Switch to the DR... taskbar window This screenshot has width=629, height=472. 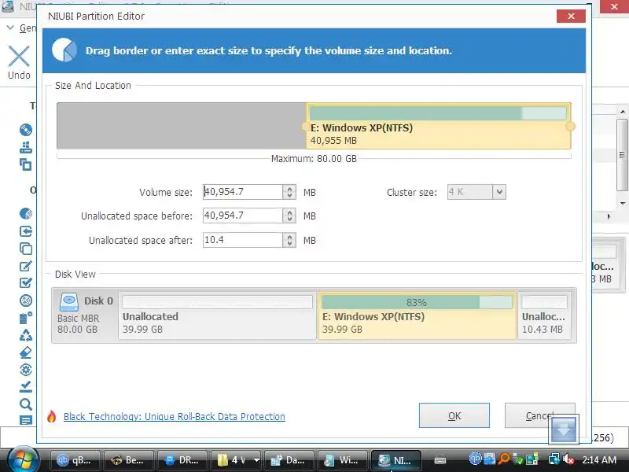click(x=182, y=460)
